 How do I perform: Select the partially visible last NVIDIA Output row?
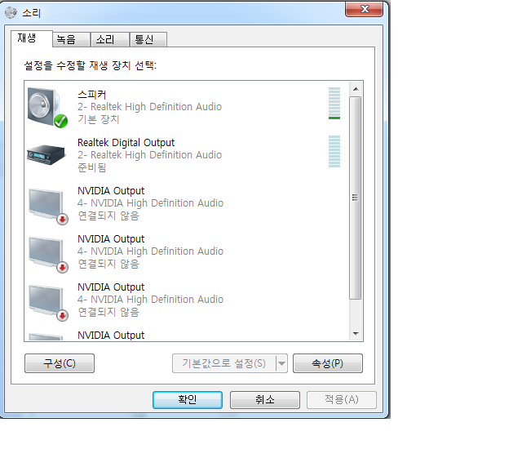point(187,335)
